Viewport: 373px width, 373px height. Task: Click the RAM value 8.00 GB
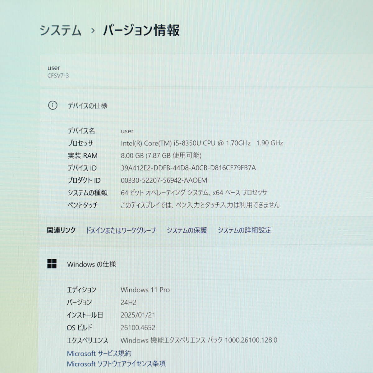point(161,155)
